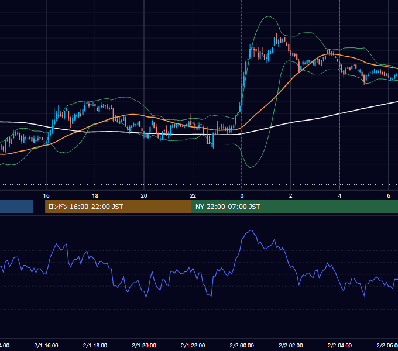
Task: Click the 2/1 16:00 time label
Action: [x=46, y=345]
